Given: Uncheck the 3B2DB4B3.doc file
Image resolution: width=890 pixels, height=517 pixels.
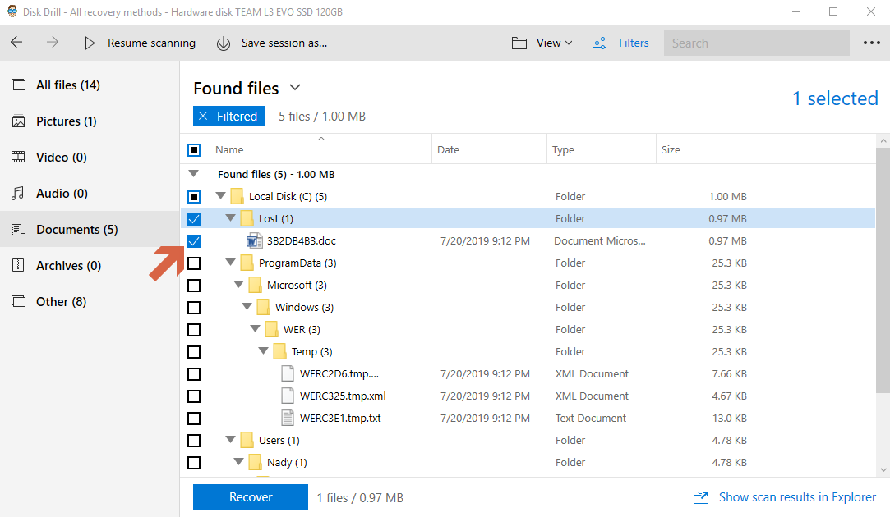Looking at the screenshot, I should click(x=194, y=240).
